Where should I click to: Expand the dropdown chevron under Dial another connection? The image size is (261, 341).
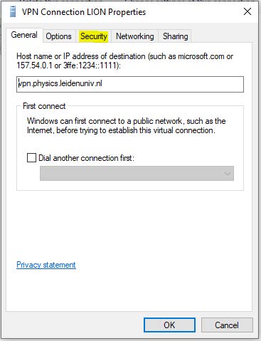pos(227,174)
